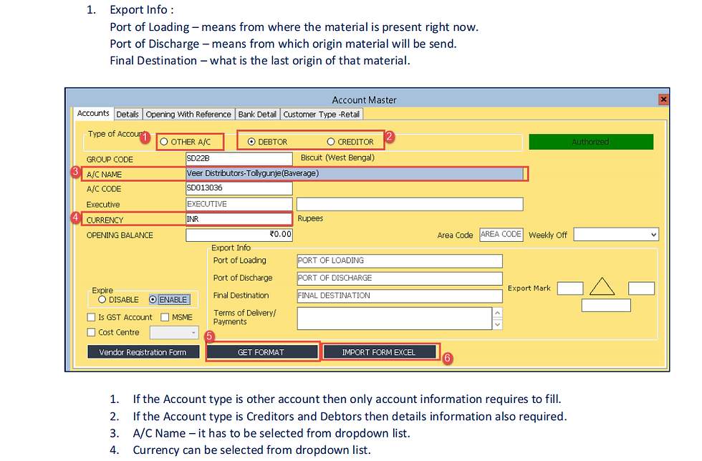This screenshot has height=461, width=702.
Task: Click the A/C CODE field SD013036
Action: pyautogui.click(x=239, y=188)
